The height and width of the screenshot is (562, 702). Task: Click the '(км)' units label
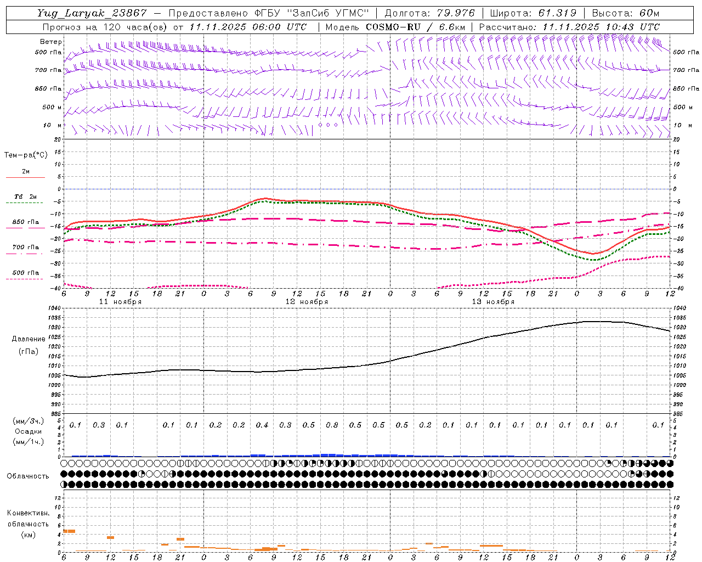(28, 535)
